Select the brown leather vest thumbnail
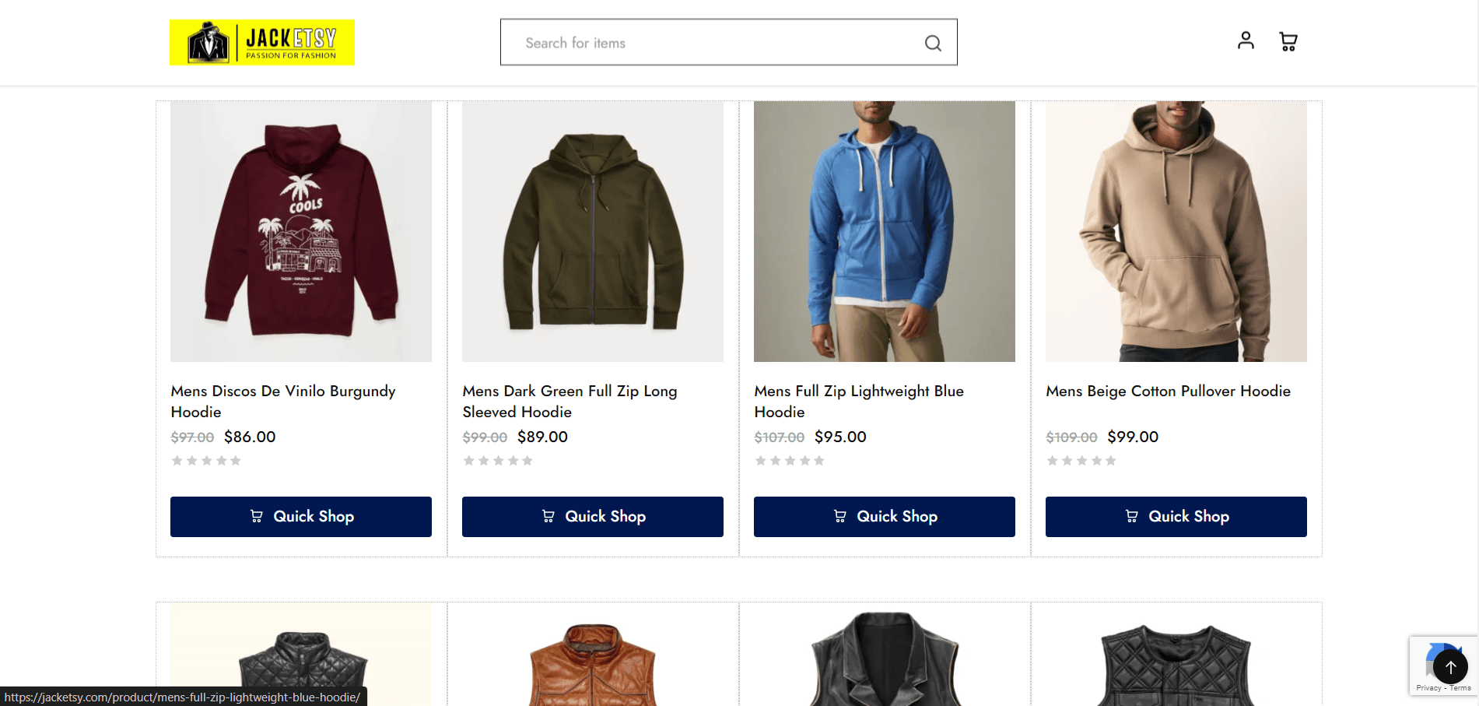Image resolution: width=1479 pixels, height=706 pixels. (x=593, y=662)
